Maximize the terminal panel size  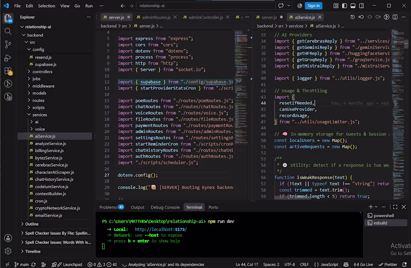pyautogui.click(x=395, y=207)
